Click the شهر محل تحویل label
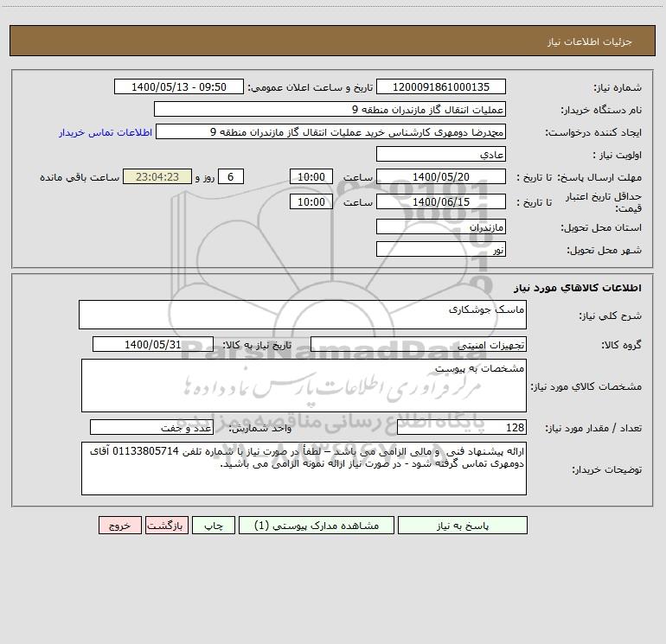Image resolution: width=666 pixels, height=644 pixels. tap(604, 250)
